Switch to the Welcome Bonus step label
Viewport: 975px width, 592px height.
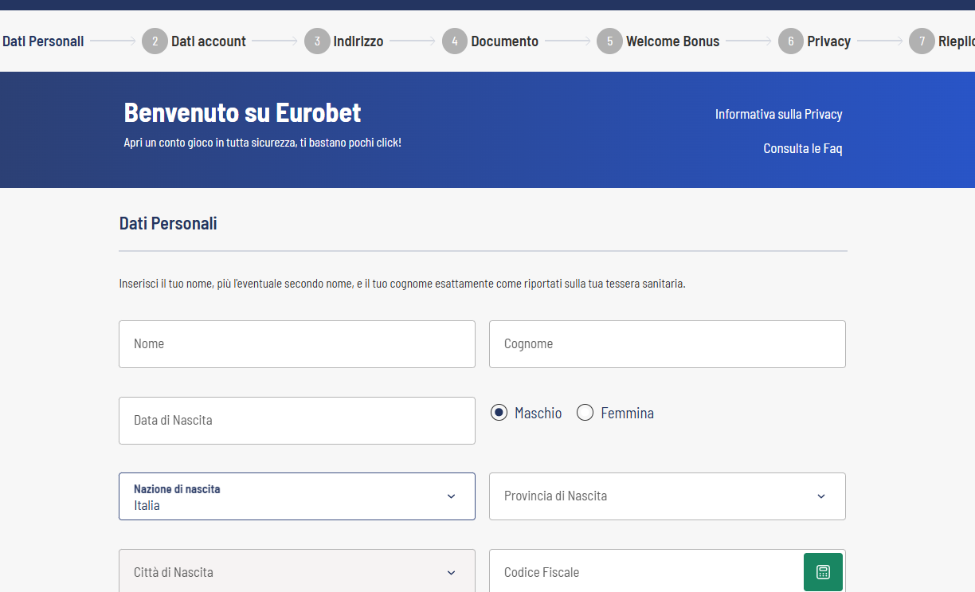pyautogui.click(x=673, y=41)
